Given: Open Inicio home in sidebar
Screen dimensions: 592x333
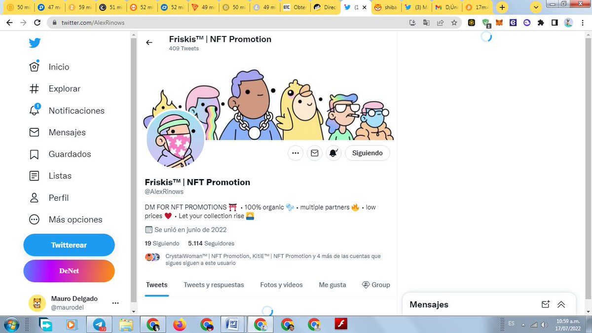Looking at the screenshot, I should point(49,67).
